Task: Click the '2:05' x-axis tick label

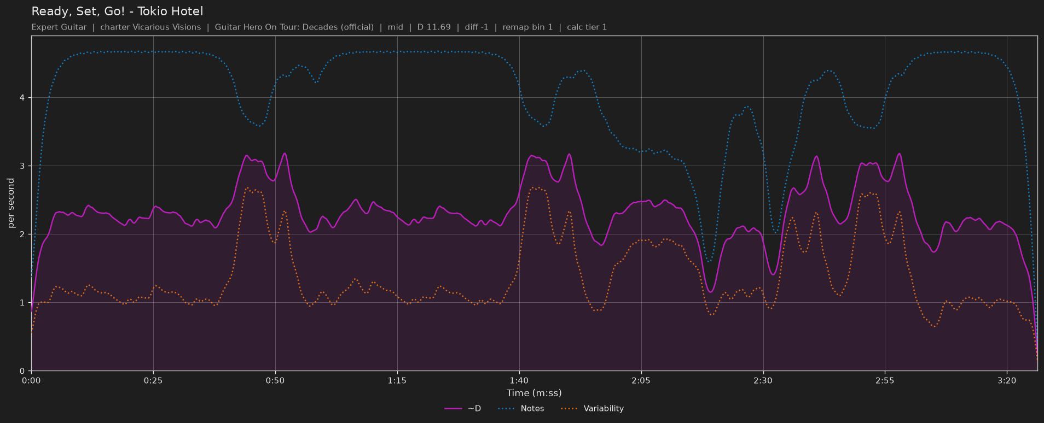Action: 641,380
